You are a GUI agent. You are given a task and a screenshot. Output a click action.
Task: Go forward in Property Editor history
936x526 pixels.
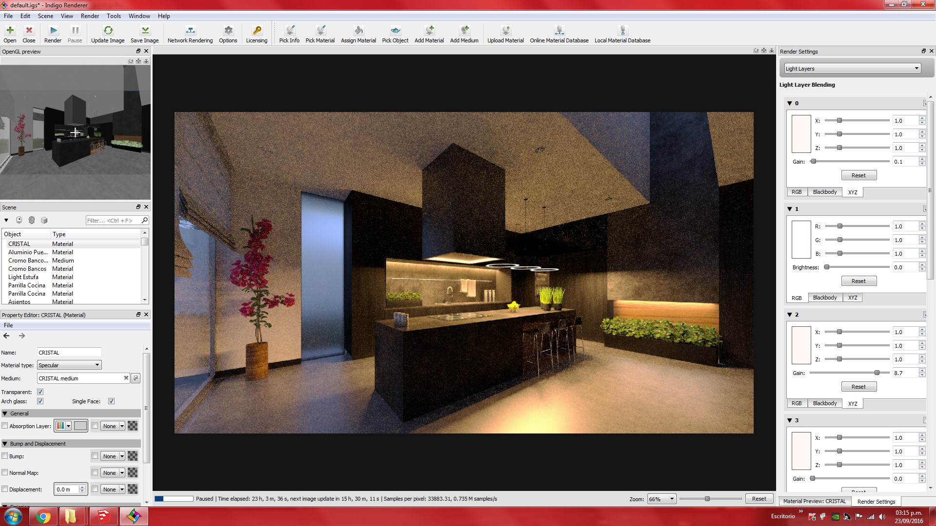point(21,336)
